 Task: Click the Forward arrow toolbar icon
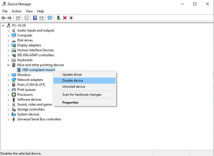coord(10,18)
